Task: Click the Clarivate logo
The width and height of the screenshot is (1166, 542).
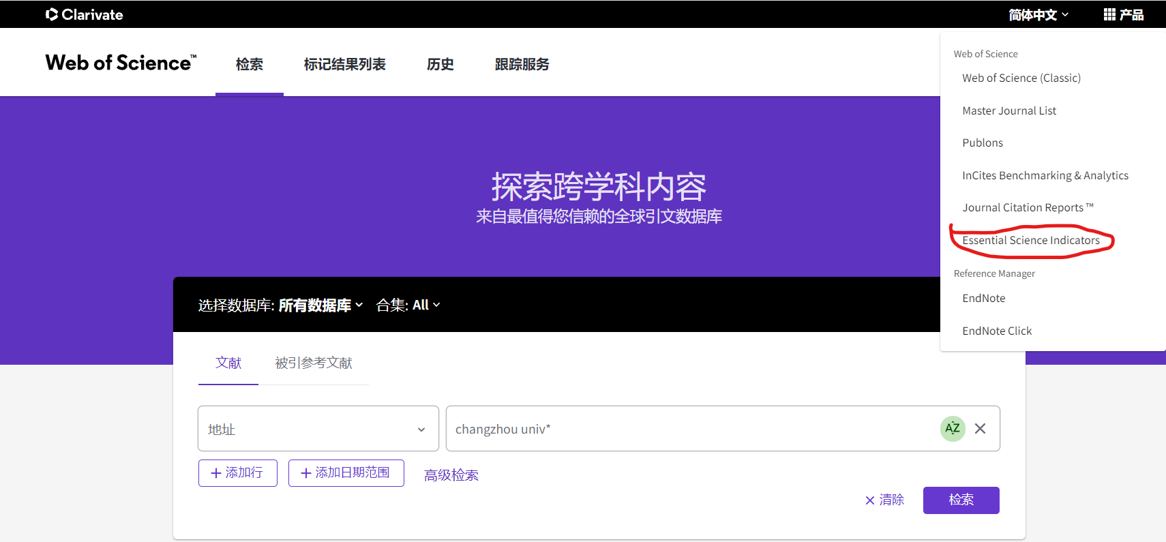Action: tap(84, 14)
